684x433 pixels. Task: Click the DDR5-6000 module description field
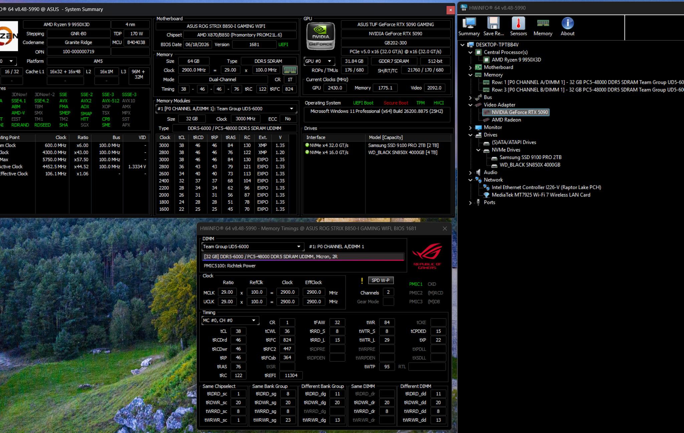point(303,257)
